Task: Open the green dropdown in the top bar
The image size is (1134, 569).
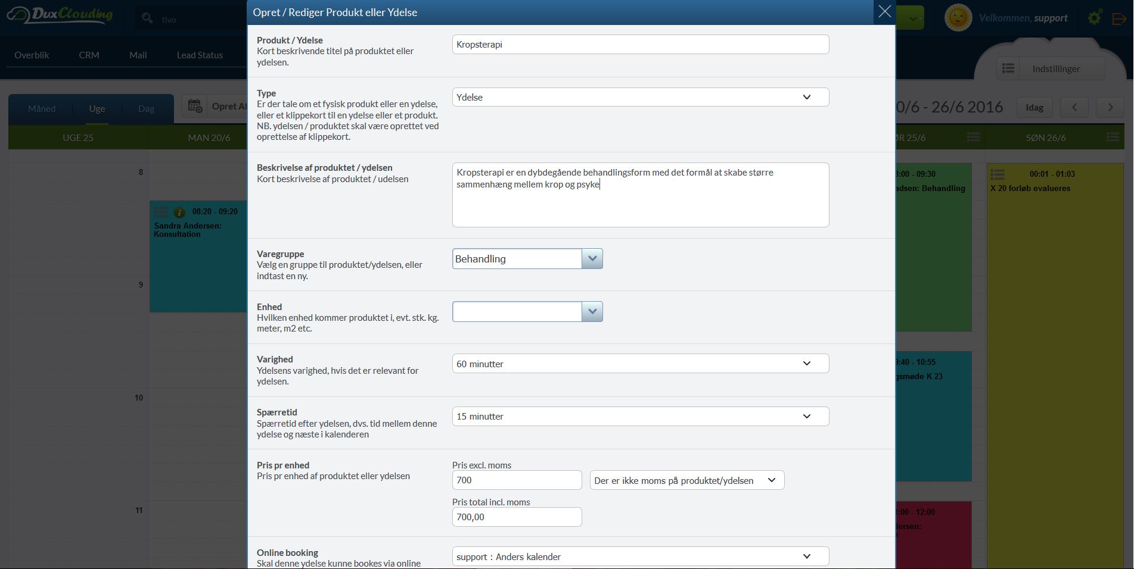Action: tap(910, 18)
